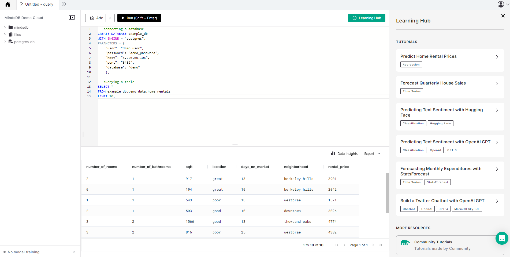Click the editor and results divider handle
Image resolution: width=510 pixels, height=257 pixels.
(x=235, y=145)
